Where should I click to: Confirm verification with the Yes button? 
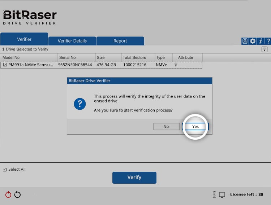point(195,126)
